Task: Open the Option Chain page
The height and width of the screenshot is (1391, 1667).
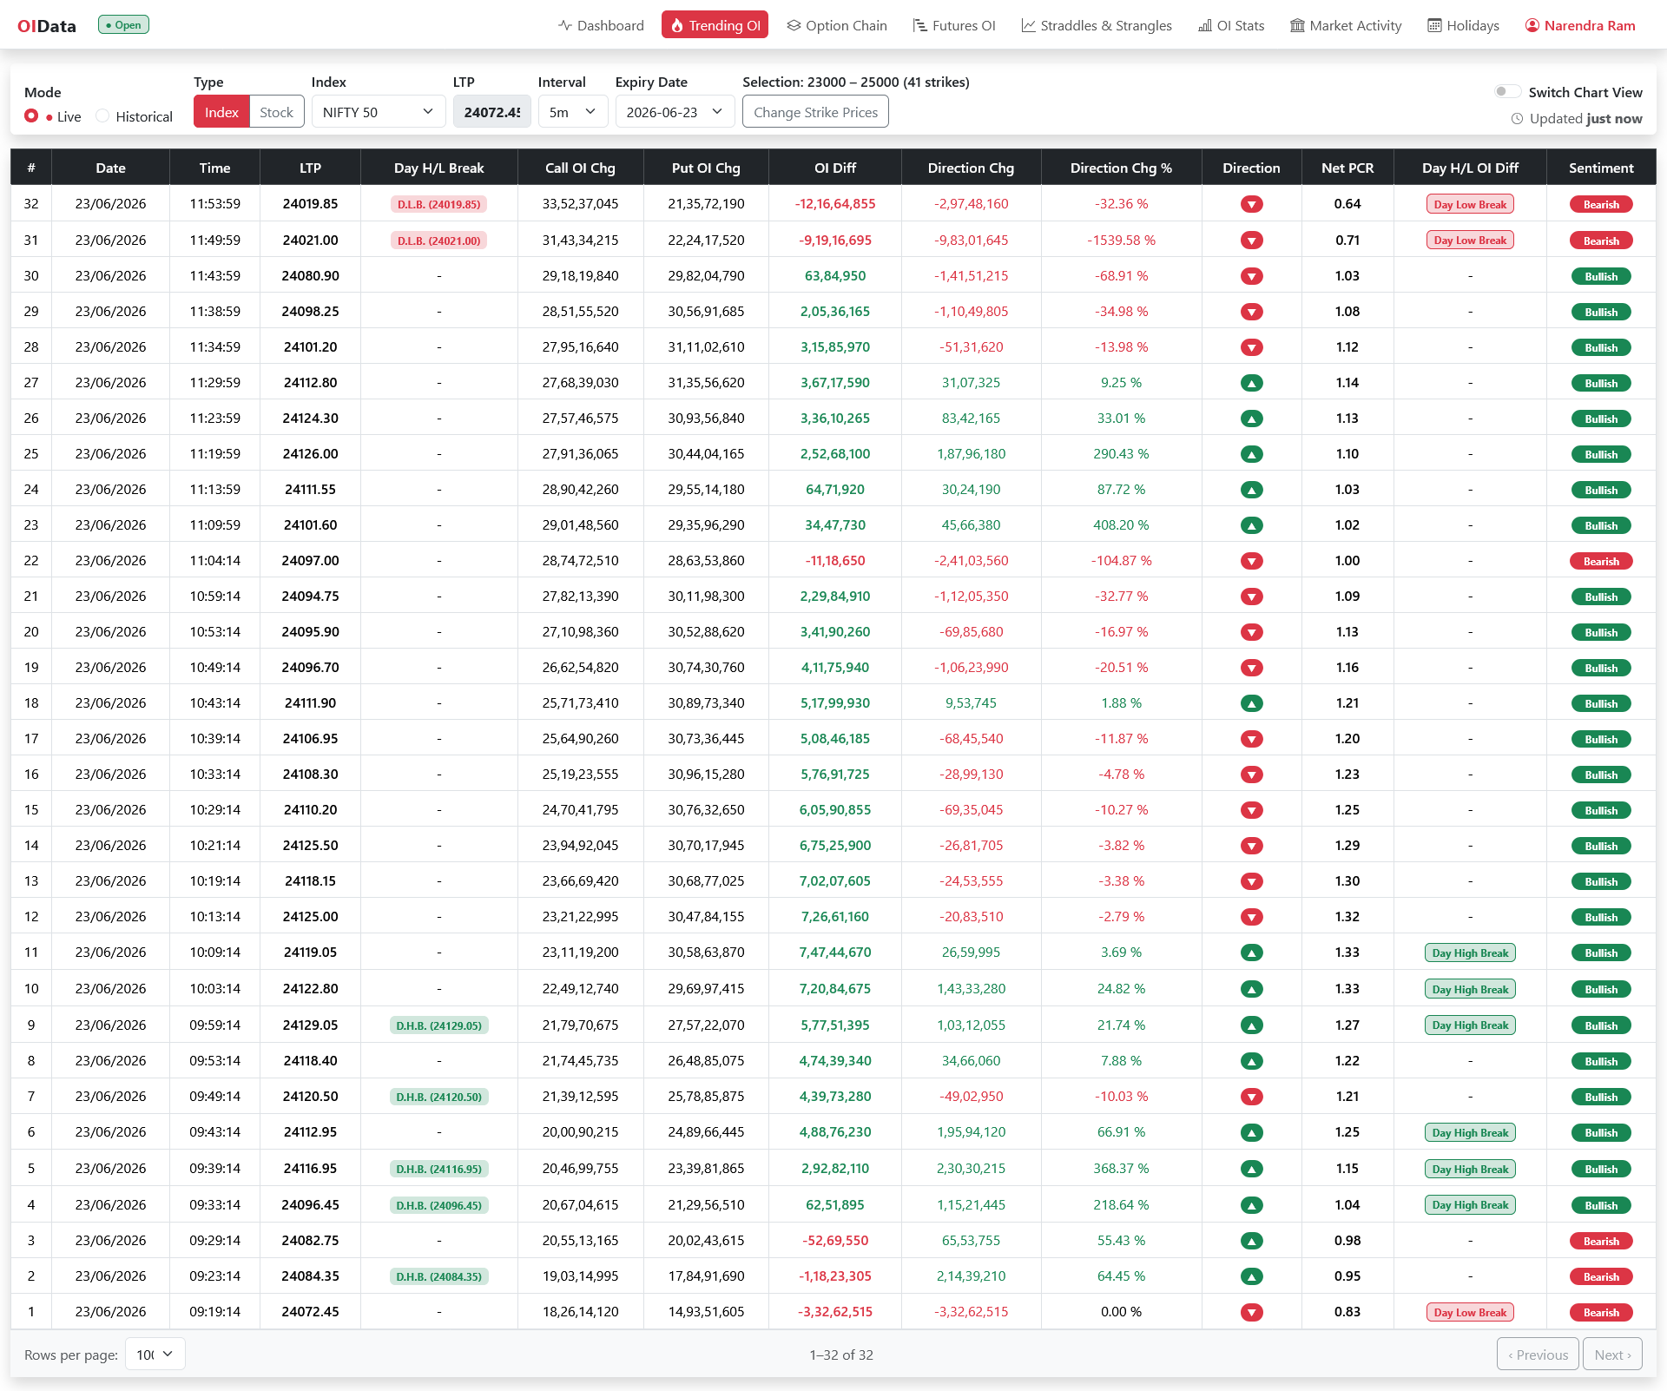Action: point(837,25)
